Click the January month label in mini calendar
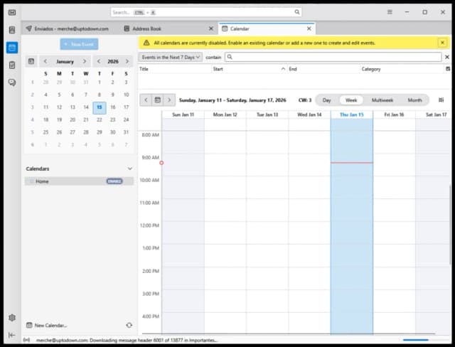The height and width of the screenshot is (347, 455). 65,62
